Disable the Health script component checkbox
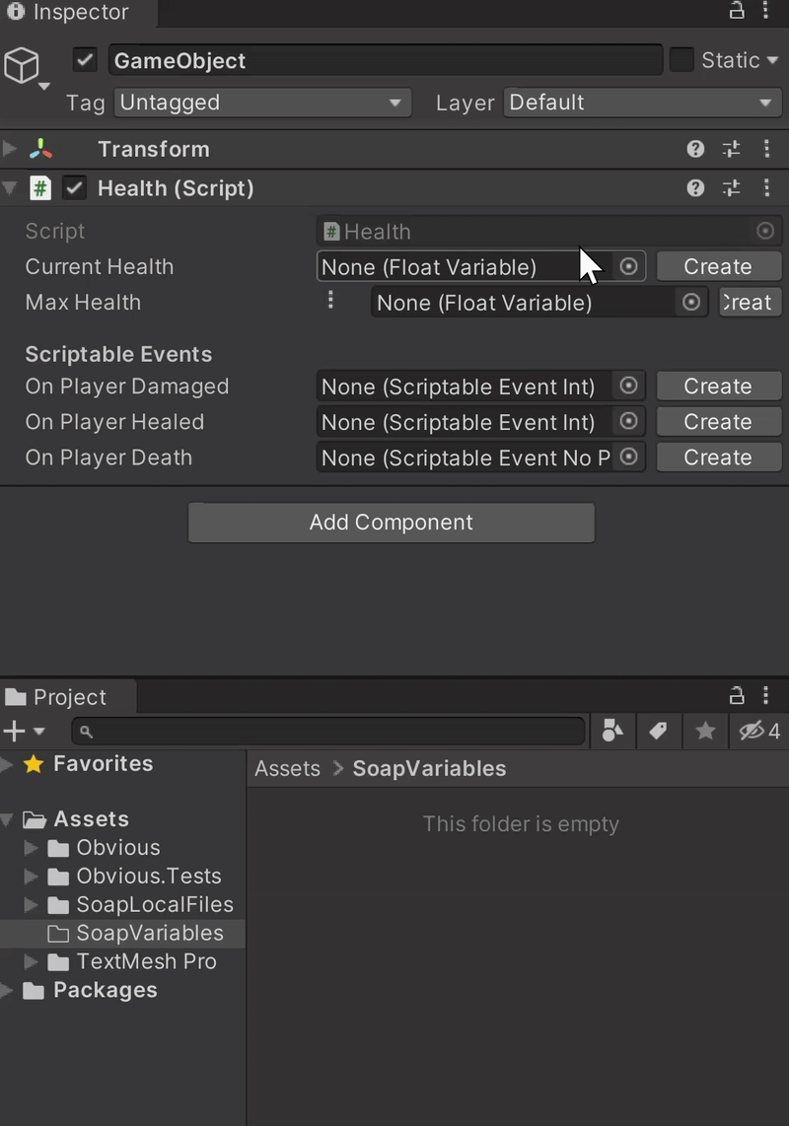 (75, 188)
